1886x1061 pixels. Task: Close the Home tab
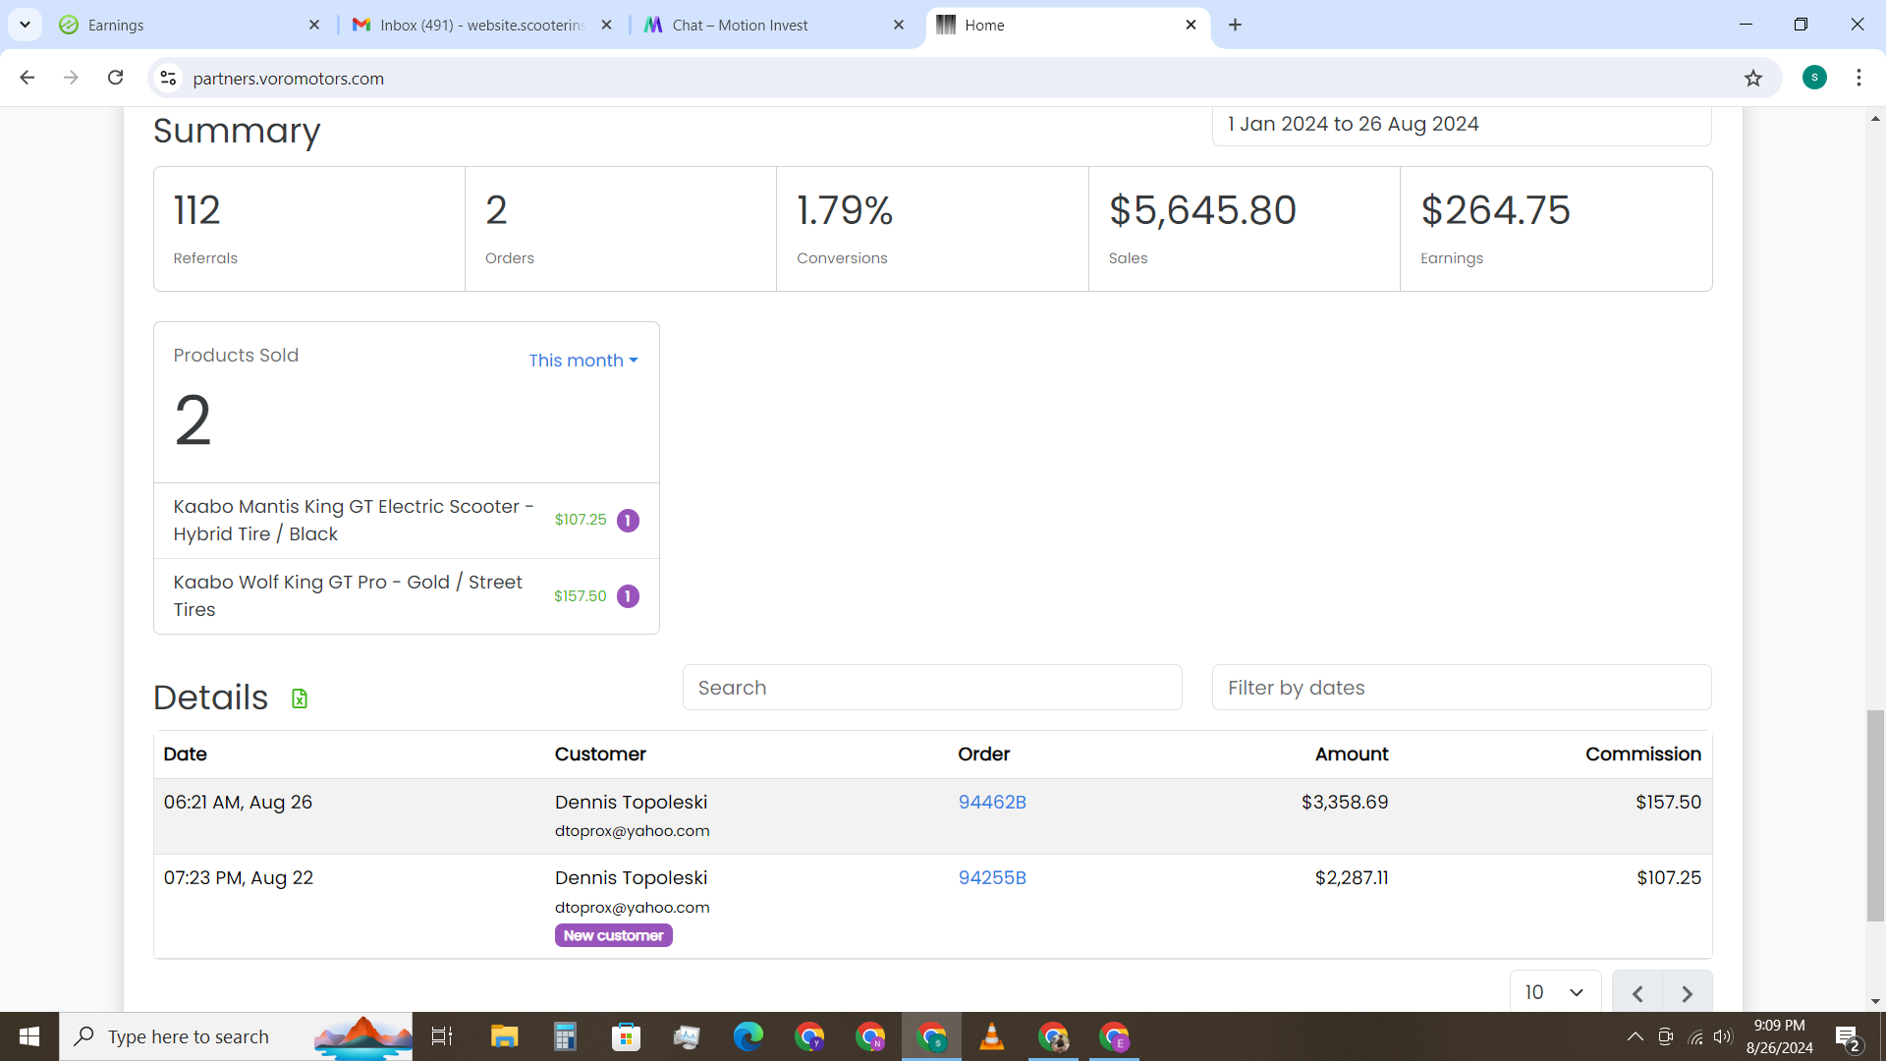pos(1191,25)
